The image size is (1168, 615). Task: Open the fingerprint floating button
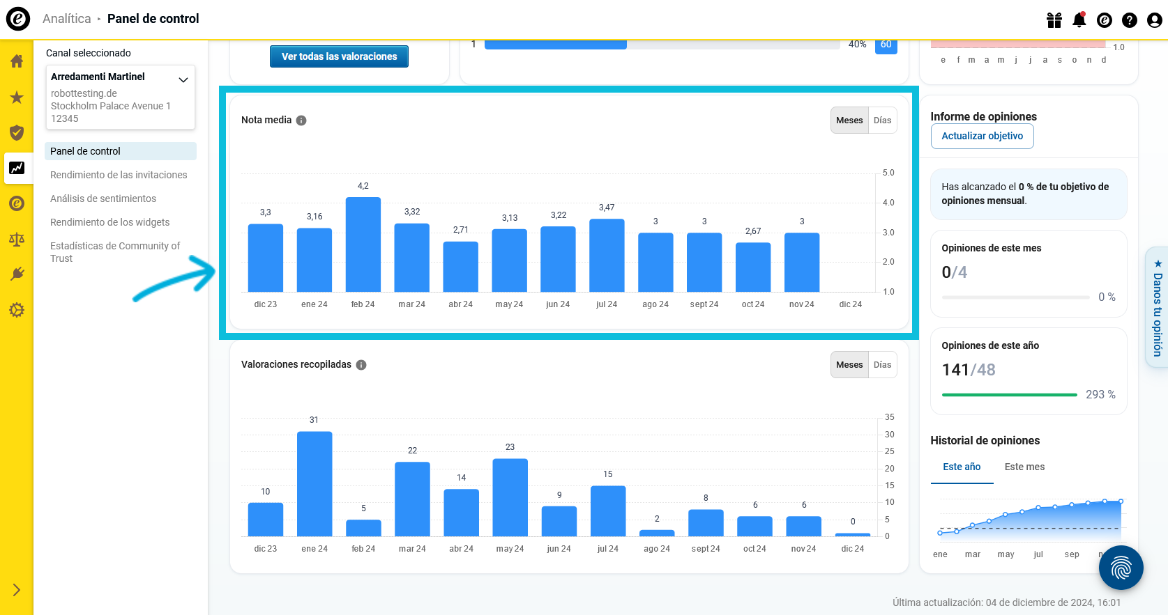pyautogui.click(x=1121, y=568)
